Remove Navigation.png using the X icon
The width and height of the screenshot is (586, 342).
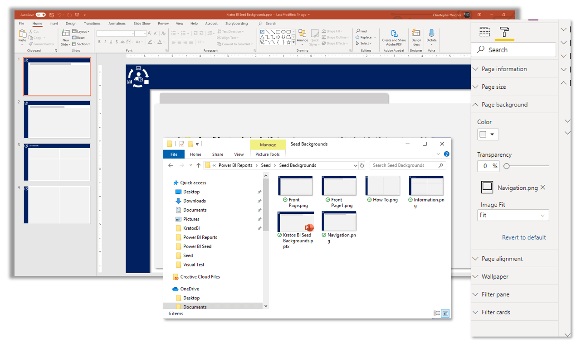(x=543, y=188)
